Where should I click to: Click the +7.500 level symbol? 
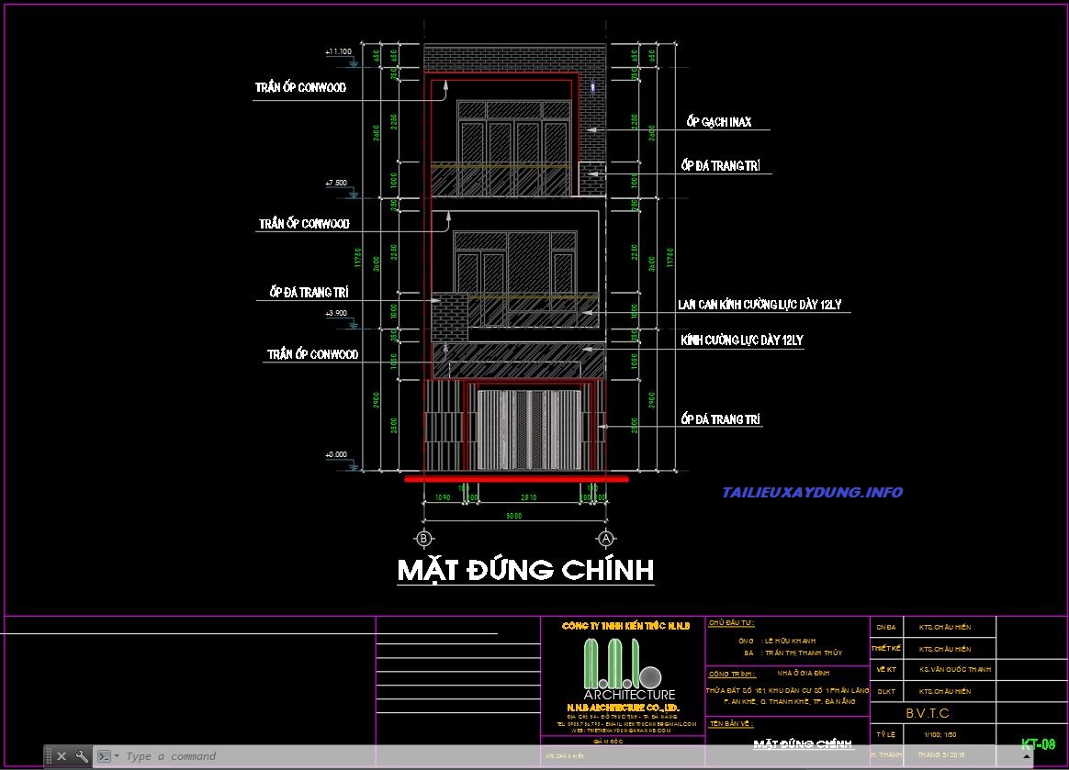click(337, 184)
